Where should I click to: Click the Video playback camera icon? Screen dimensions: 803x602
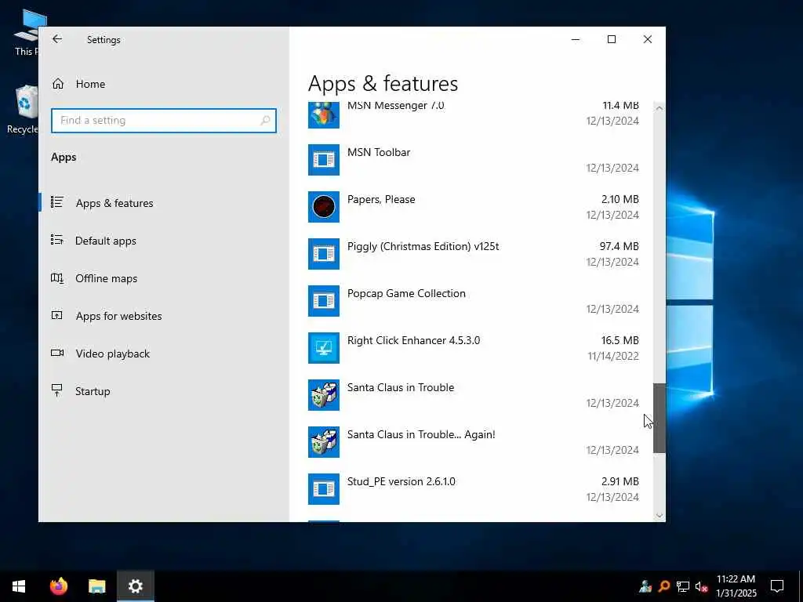(x=56, y=353)
